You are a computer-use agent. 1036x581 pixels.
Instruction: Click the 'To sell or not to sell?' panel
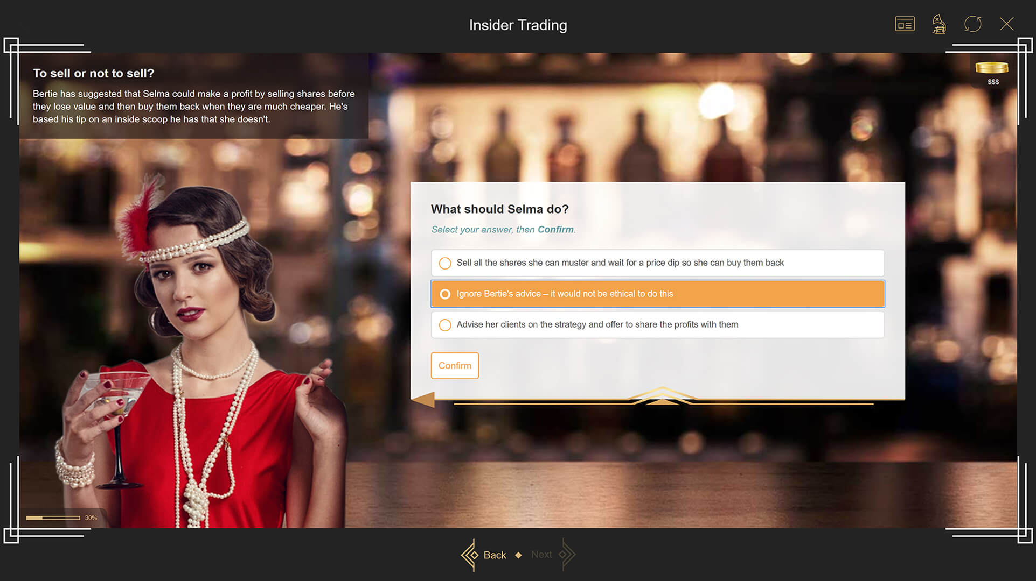coord(194,97)
